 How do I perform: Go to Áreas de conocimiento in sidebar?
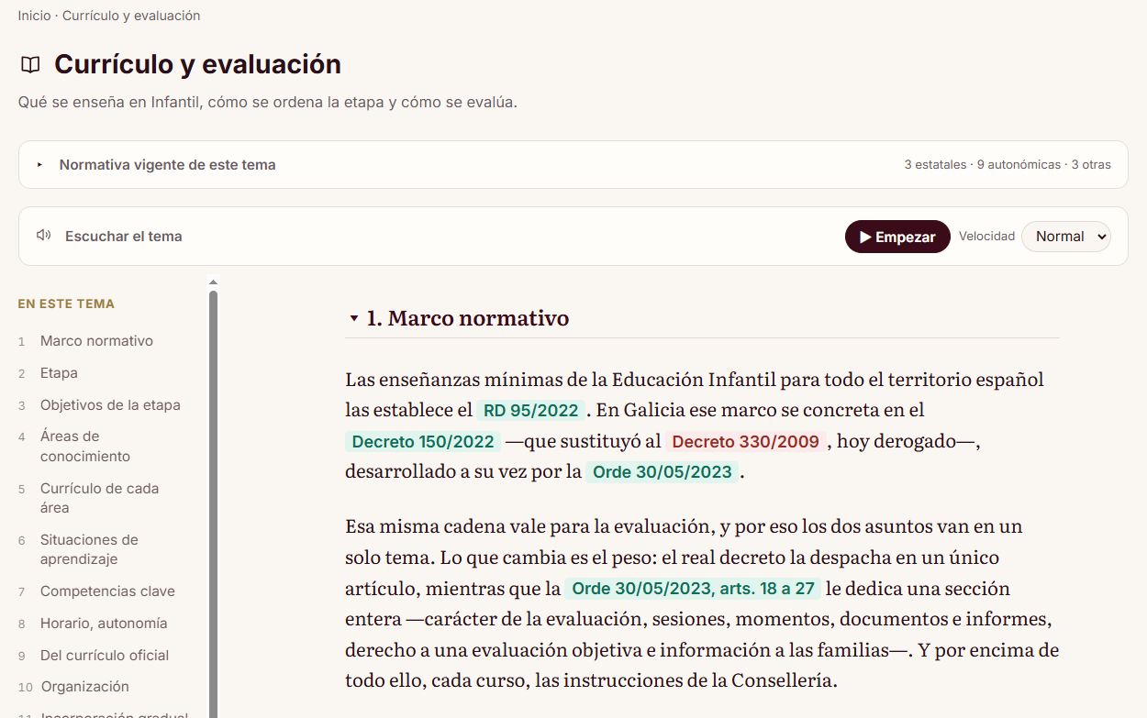pos(85,447)
